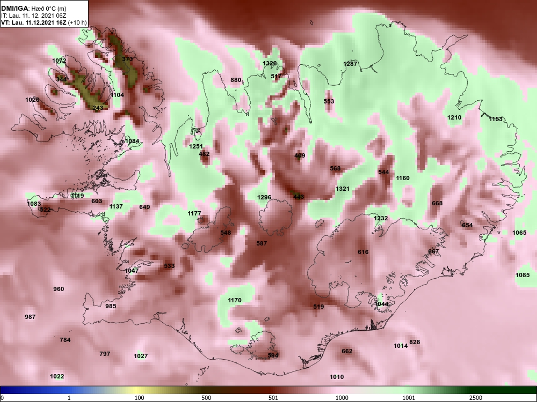This screenshot has height=402, width=537.
Task: Click the map value 1085
Action: pyautogui.click(x=523, y=275)
